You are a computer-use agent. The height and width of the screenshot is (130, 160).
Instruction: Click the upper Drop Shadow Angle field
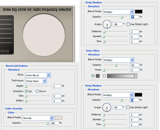pos(117,24)
